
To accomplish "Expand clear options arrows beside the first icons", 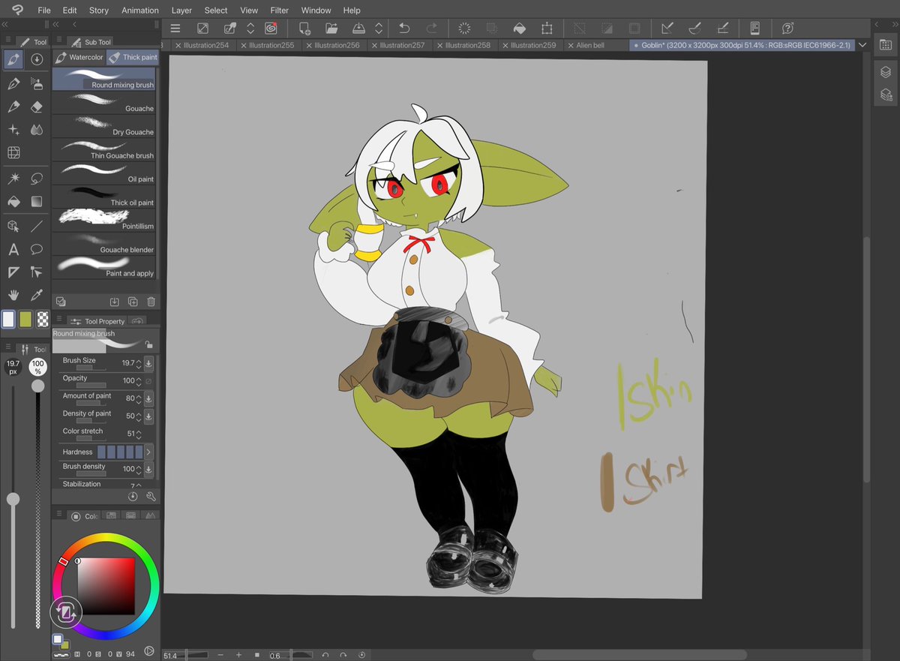I will point(250,29).
